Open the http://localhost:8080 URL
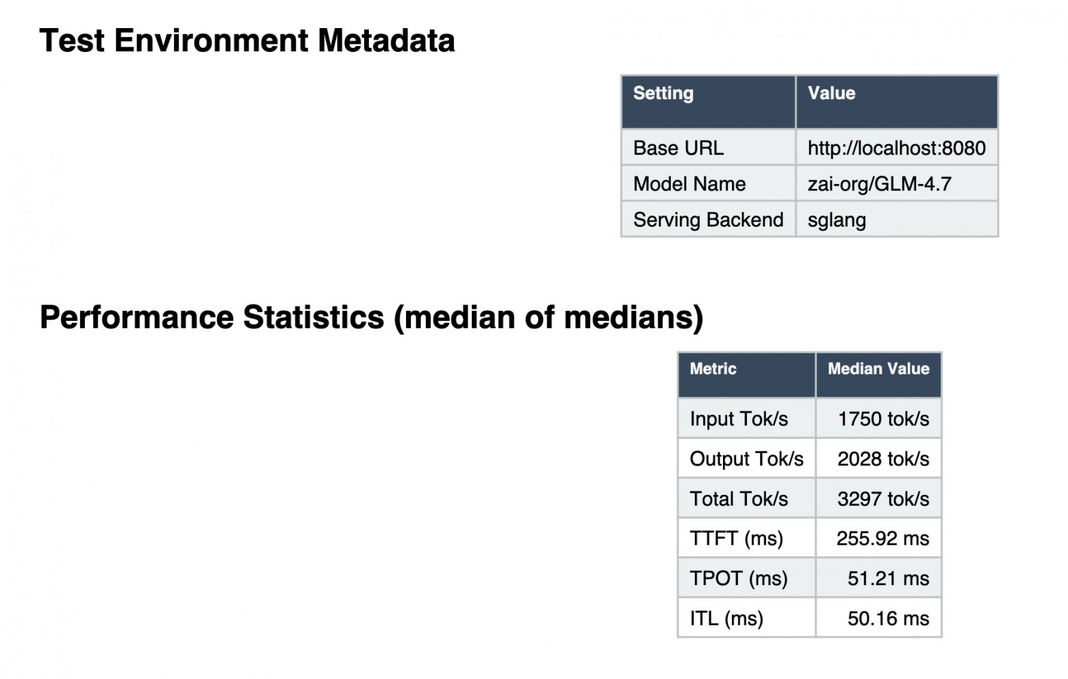1068x679 pixels. (896, 148)
